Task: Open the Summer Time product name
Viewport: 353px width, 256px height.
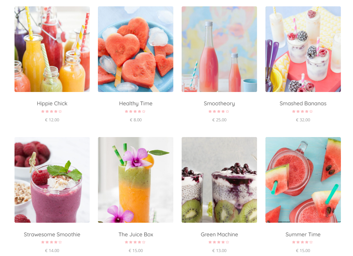Action: pyautogui.click(x=303, y=235)
